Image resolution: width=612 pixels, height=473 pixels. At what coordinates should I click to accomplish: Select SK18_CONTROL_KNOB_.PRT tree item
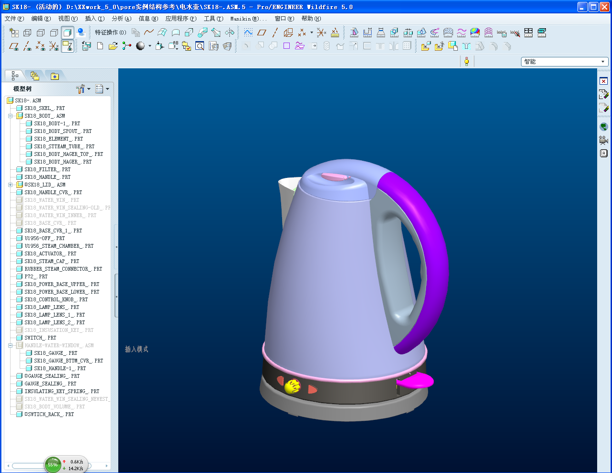tap(56, 299)
